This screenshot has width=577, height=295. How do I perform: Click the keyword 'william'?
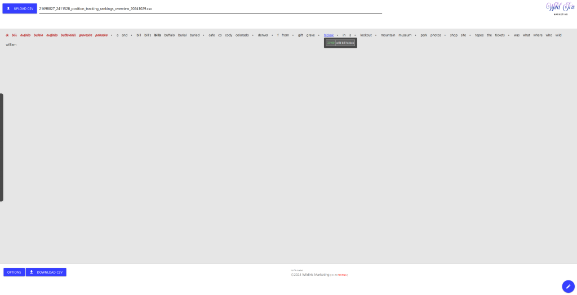pyautogui.click(x=11, y=44)
